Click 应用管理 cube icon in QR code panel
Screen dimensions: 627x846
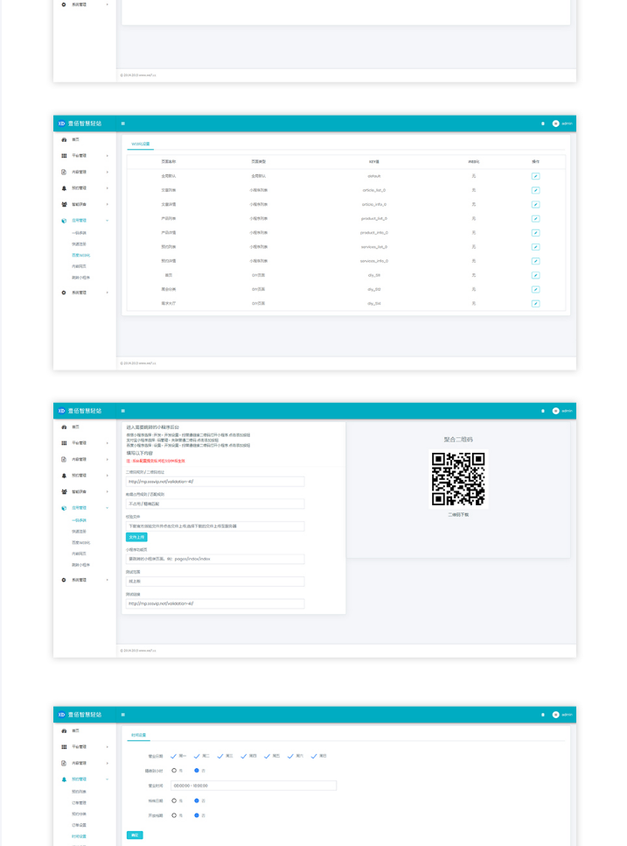click(64, 508)
